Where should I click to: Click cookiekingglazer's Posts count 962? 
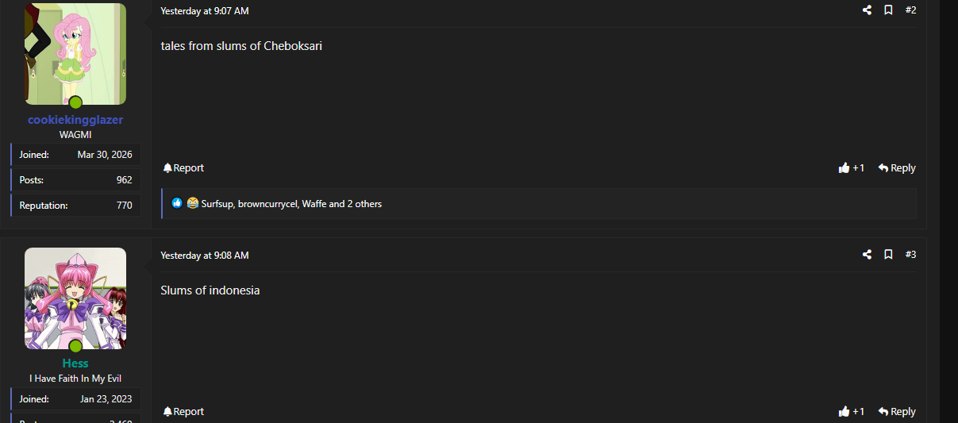pos(125,180)
